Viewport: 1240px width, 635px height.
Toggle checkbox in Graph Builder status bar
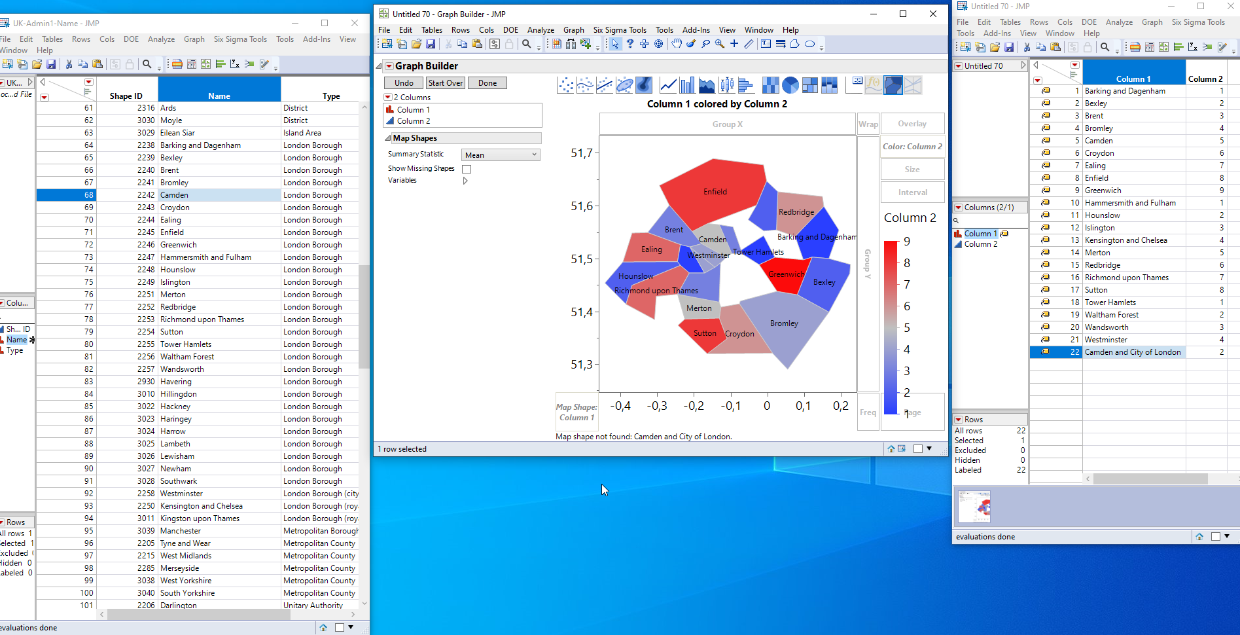click(x=917, y=449)
